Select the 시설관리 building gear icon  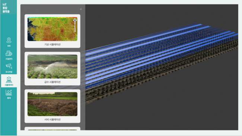9,53
